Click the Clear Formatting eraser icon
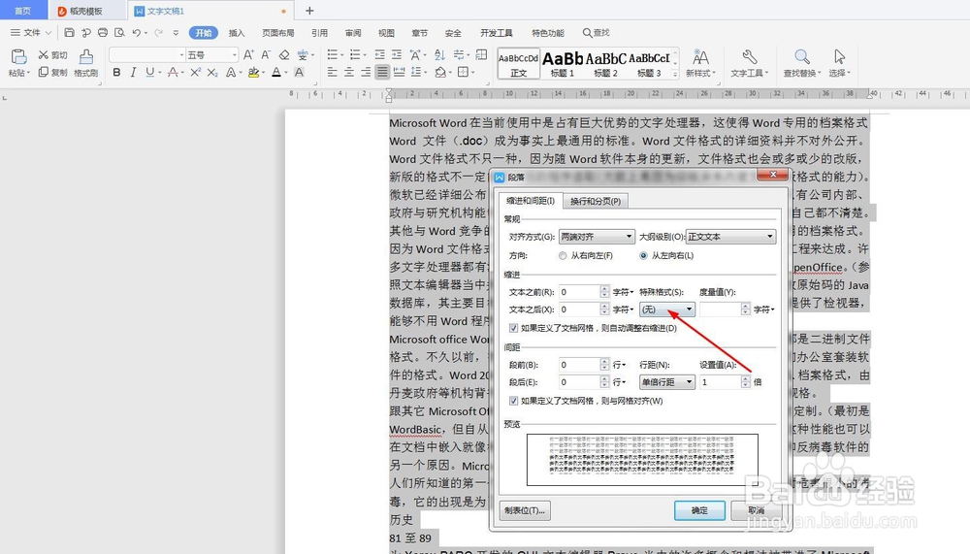This screenshot has height=554, width=970. [284, 55]
